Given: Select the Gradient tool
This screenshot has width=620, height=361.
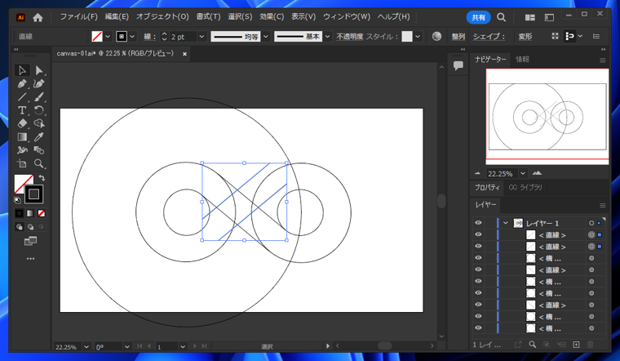Looking at the screenshot, I should coord(22,137).
